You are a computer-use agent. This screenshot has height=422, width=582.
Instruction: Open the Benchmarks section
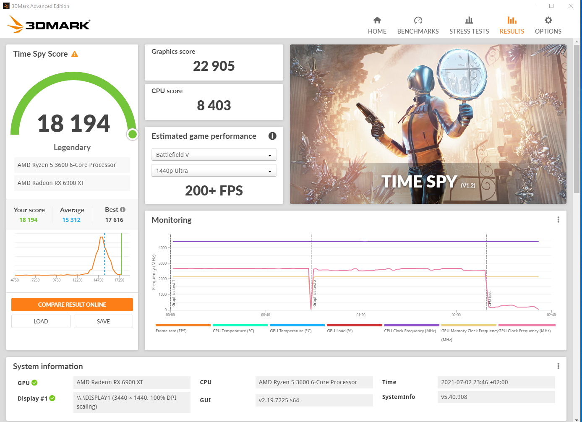click(418, 24)
